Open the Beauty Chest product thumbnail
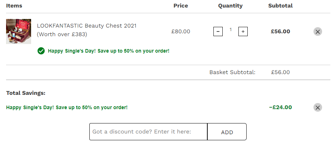The width and height of the screenshot is (331, 146). (19, 31)
